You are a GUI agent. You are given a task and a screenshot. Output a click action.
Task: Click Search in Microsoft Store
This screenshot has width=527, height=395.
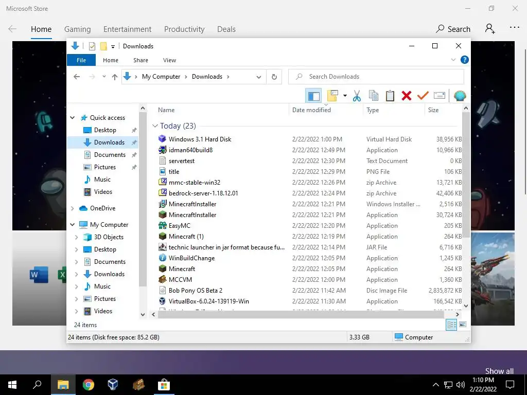coord(453,29)
